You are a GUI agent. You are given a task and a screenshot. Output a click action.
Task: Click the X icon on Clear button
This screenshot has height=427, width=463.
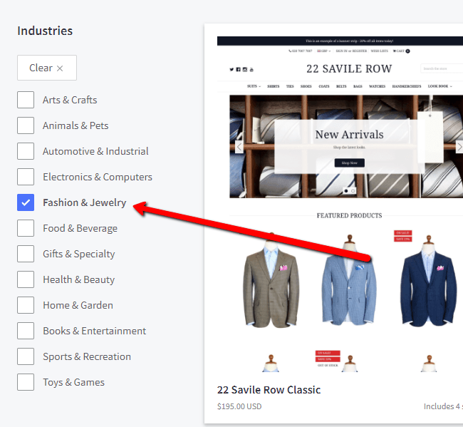coord(60,68)
